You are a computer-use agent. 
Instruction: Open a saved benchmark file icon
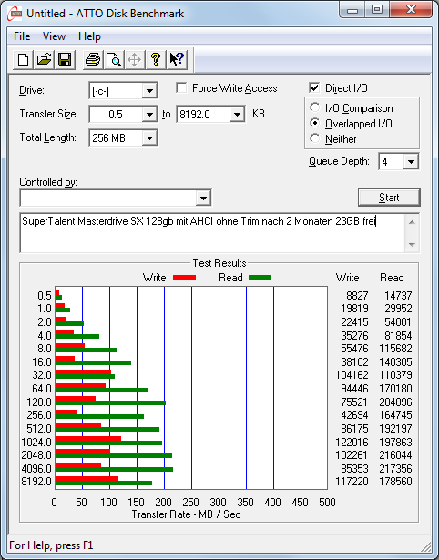[44, 59]
